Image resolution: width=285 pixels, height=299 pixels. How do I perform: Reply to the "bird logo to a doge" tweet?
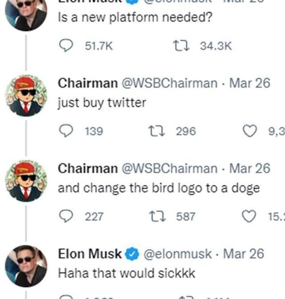click(x=66, y=217)
